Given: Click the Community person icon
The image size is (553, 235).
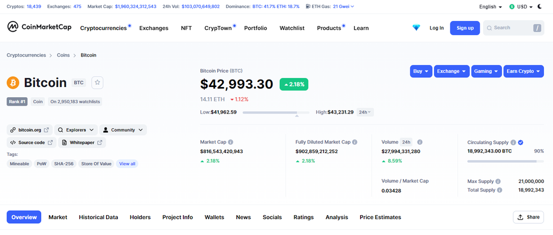Looking at the screenshot, I should click(x=106, y=130).
